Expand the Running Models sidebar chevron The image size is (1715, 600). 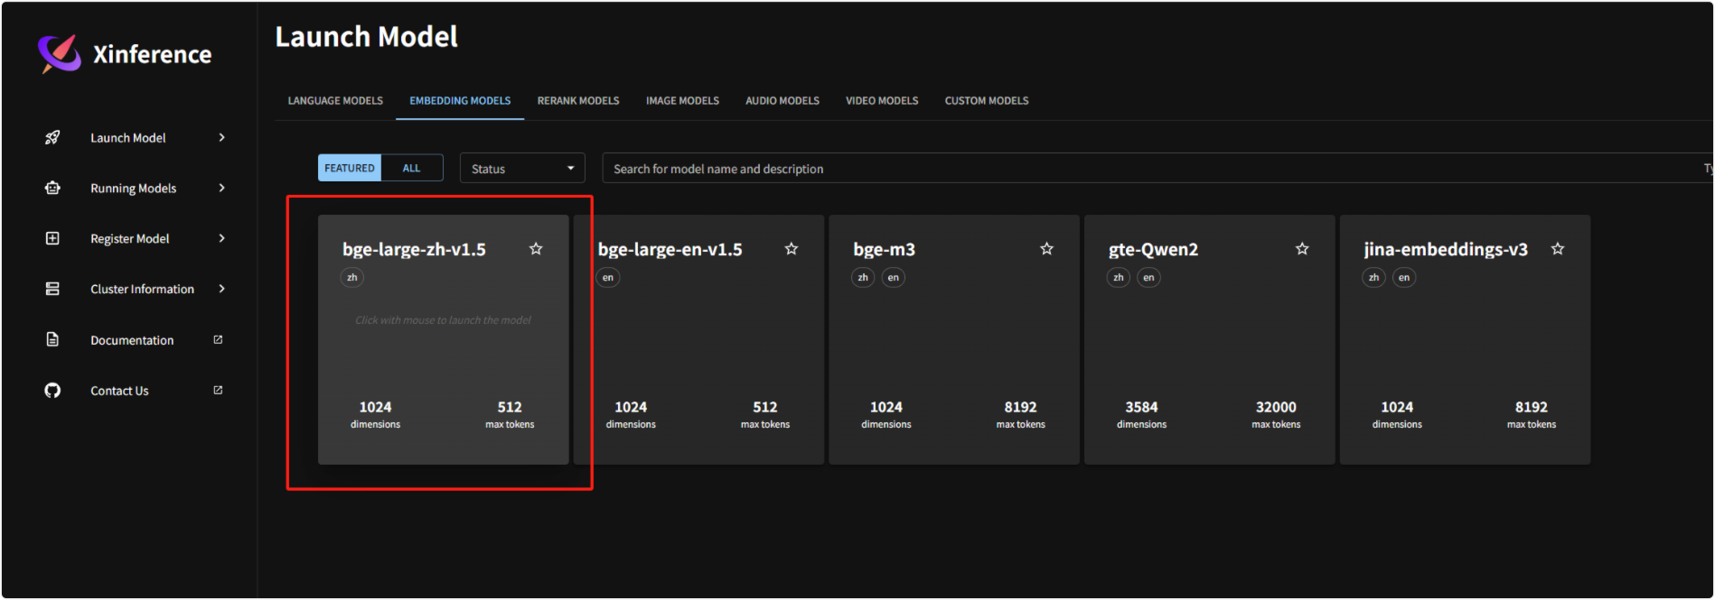(x=221, y=189)
